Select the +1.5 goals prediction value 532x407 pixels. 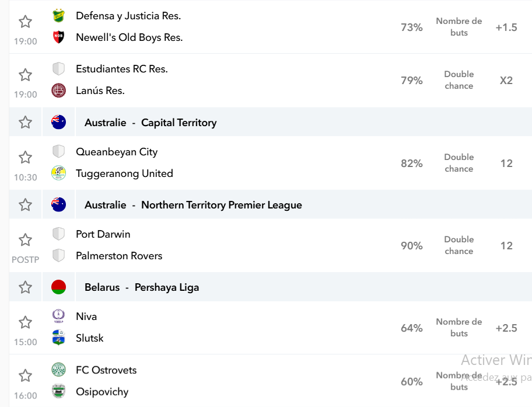point(506,27)
